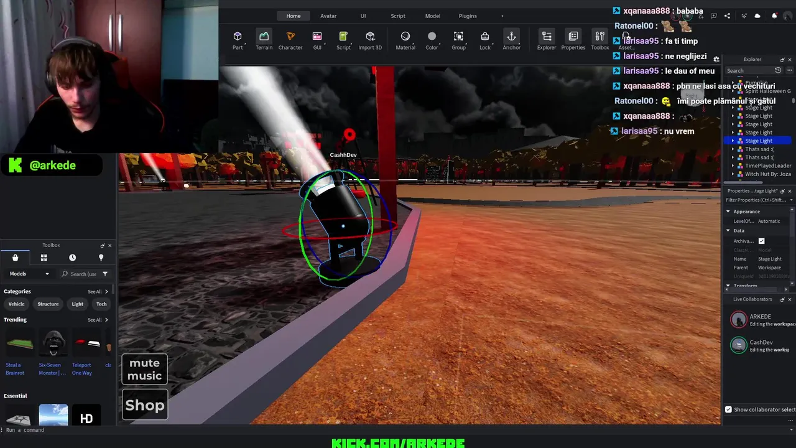This screenshot has height=448, width=796.
Task: Expand the Witch Hut By: Joza item
Action: tap(733, 174)
